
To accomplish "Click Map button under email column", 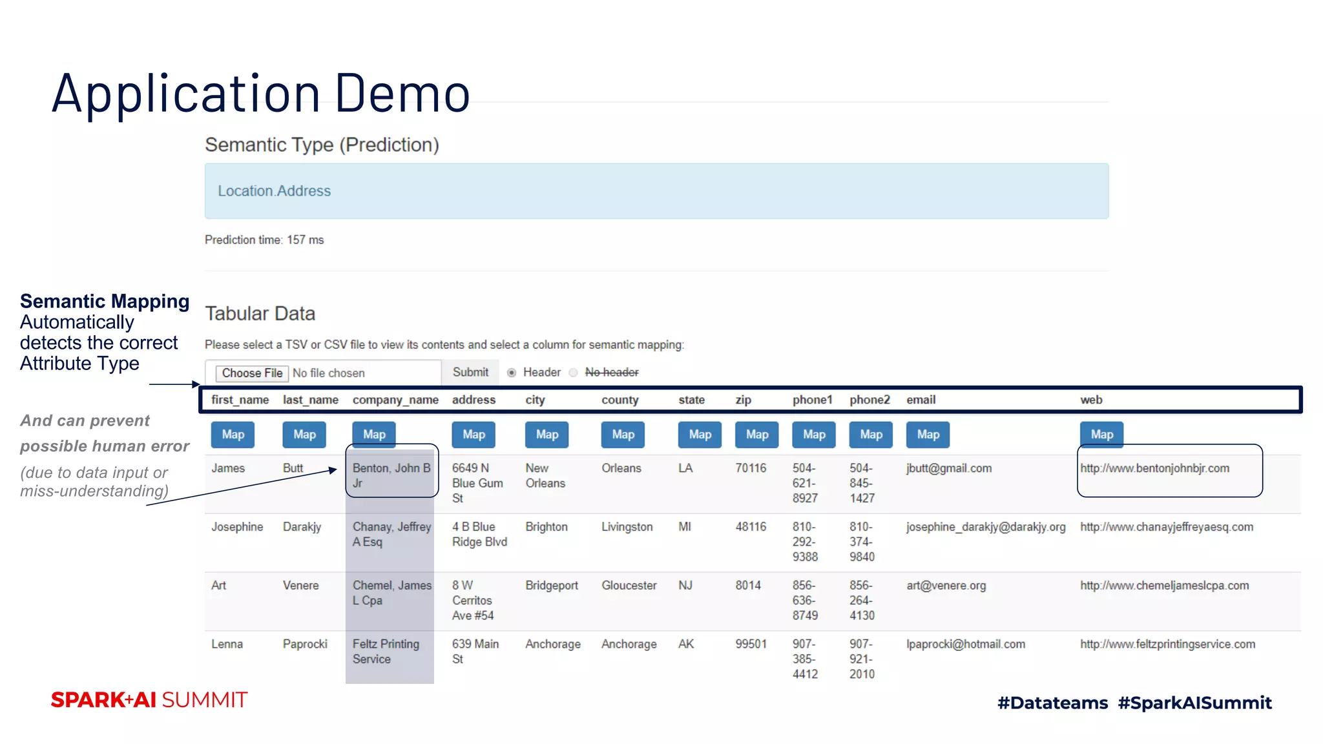I will click(928, 435).
